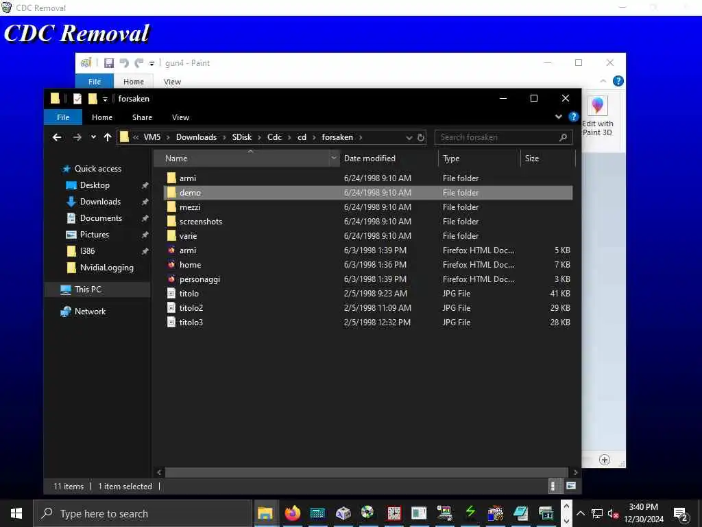Open Quick access in navigation pane
The width and height of the screenshot is (702, 527).
click(97, 169)
